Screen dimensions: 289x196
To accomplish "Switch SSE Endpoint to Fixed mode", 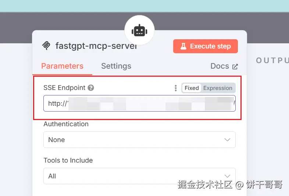I will coord(192,88).
